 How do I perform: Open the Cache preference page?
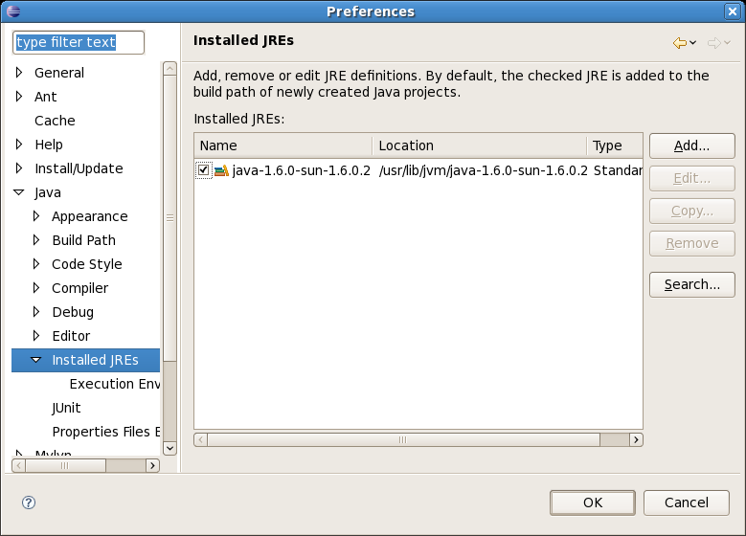click(55, 121)
